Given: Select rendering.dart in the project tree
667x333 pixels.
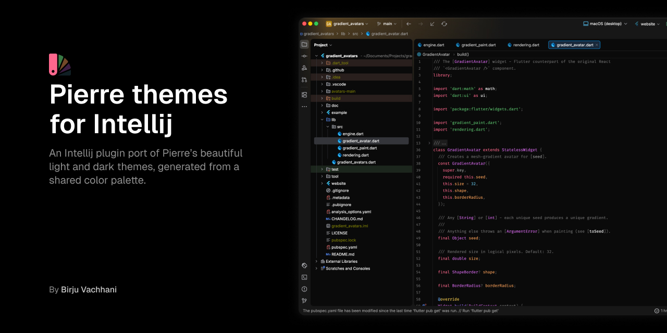Looking at the screenshot, I should pyautogui.click(x=353, y=155).
